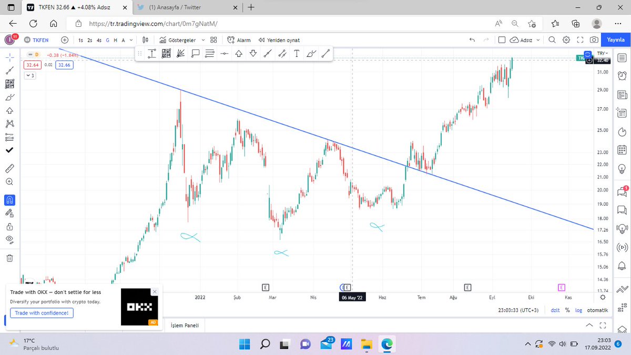
Task: Open the pattern tools in left toolbar
Action: [9, 124]
